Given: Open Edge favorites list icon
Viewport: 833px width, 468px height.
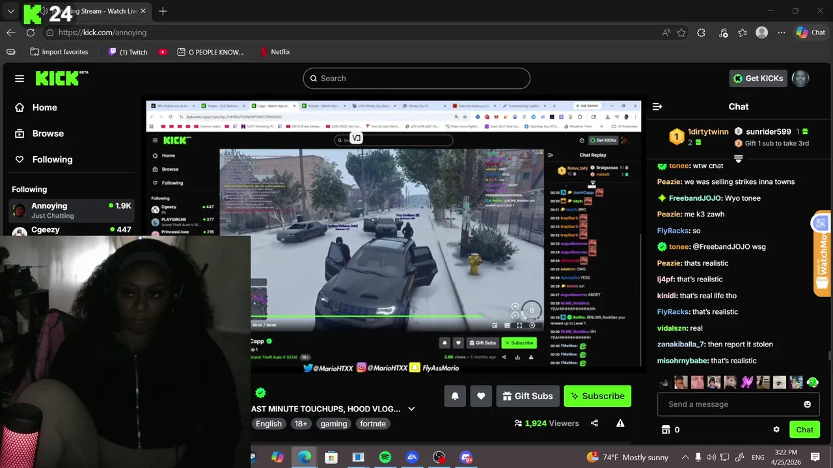Looking at the screenshot, I should click(x=743, y=32).
